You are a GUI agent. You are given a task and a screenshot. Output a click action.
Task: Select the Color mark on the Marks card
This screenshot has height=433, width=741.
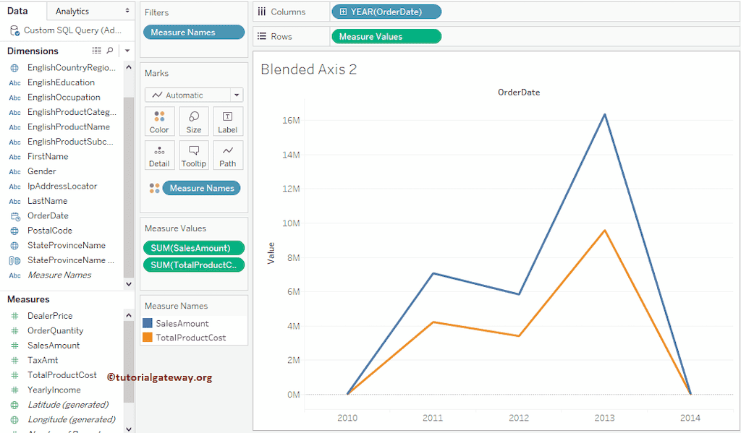point(159,121)
